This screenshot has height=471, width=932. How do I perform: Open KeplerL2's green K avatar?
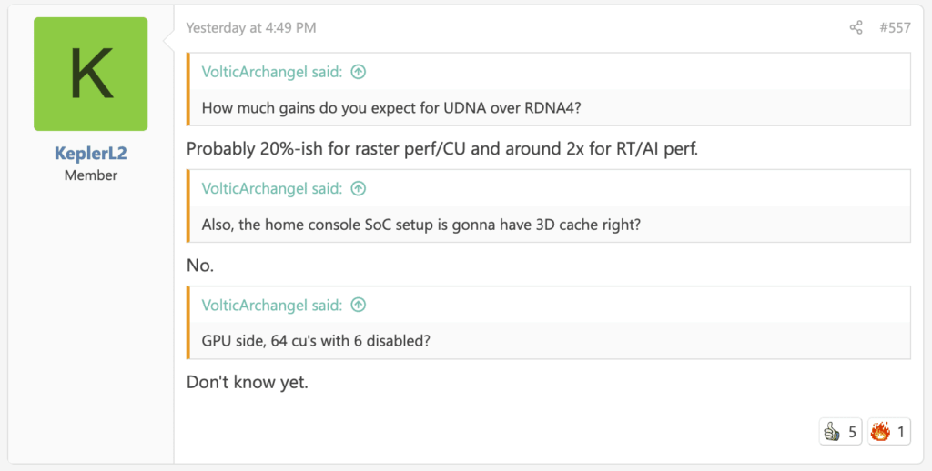tap(91, 75)
